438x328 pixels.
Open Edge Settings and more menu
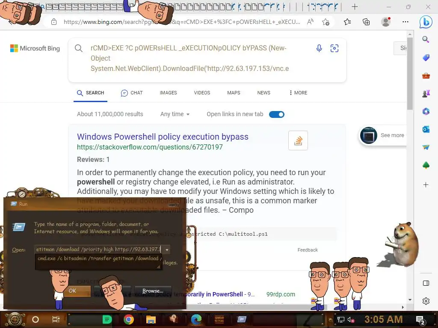pos(405,22)
